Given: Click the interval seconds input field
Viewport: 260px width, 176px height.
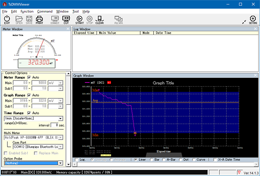Looking at the screenshot, I should [x=54, y=125].
